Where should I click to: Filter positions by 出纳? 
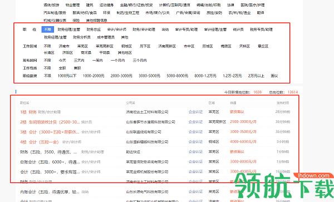tap(165, 29)
